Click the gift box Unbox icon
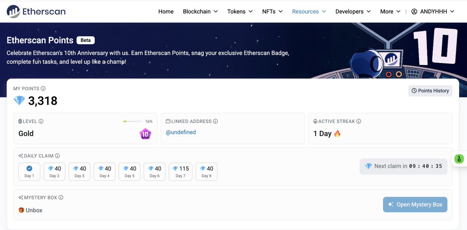Viewport: 467px width, 230px height. (x=21, y=210)
